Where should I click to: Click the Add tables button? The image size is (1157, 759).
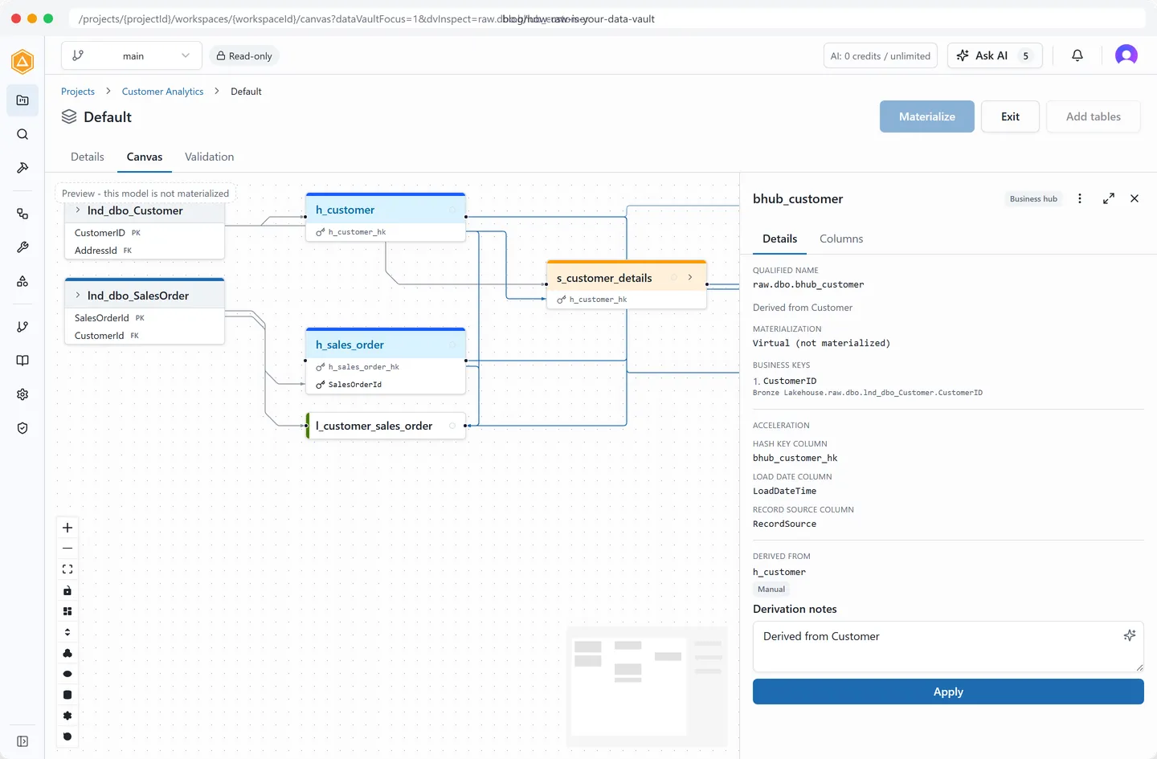click(x=1094, y=116)
